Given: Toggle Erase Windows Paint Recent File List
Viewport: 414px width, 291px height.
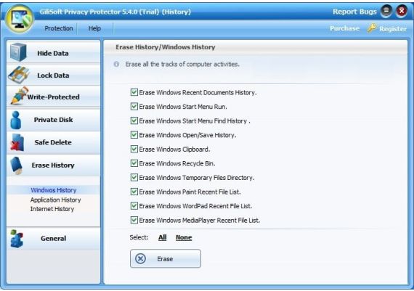Looking at the screenshot, I should 134,192.
